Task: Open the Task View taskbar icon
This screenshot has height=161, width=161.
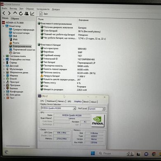Action: coord(138,154)
